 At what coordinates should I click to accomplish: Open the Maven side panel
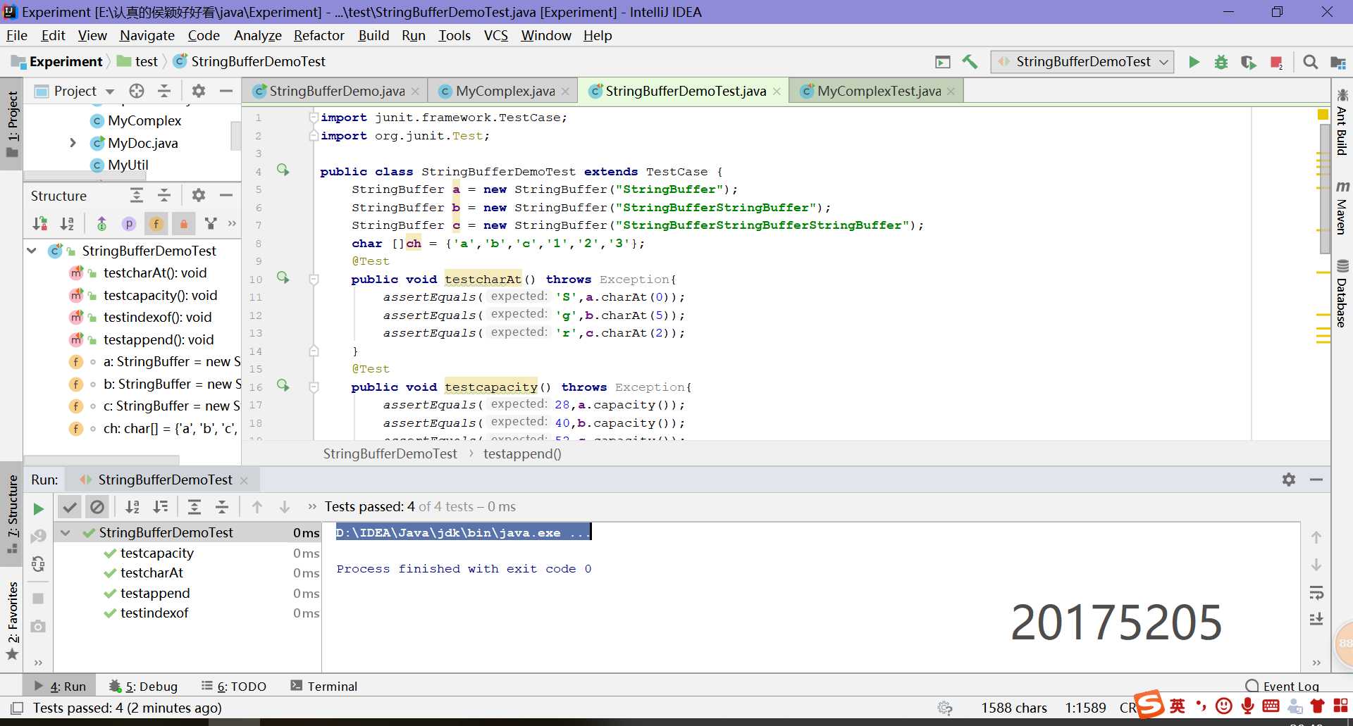[x=1342, y=208]
